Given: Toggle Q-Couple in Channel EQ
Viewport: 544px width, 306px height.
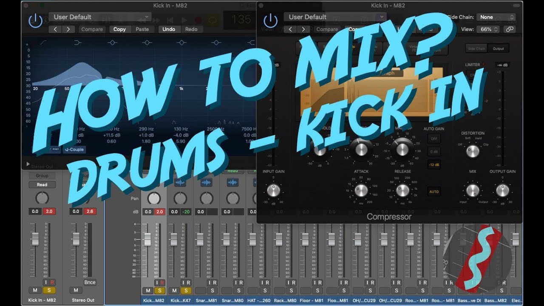Looking at the screenshot, I should 74,150.
